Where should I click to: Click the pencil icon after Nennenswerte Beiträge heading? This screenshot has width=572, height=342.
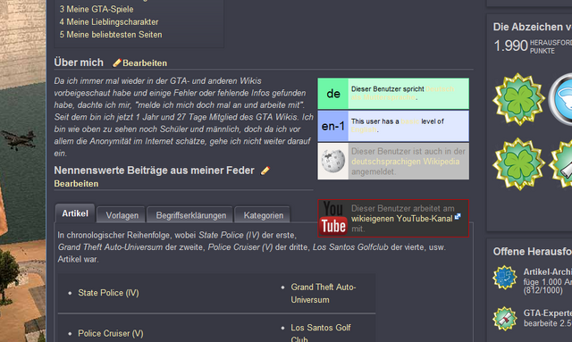point(265,171)
